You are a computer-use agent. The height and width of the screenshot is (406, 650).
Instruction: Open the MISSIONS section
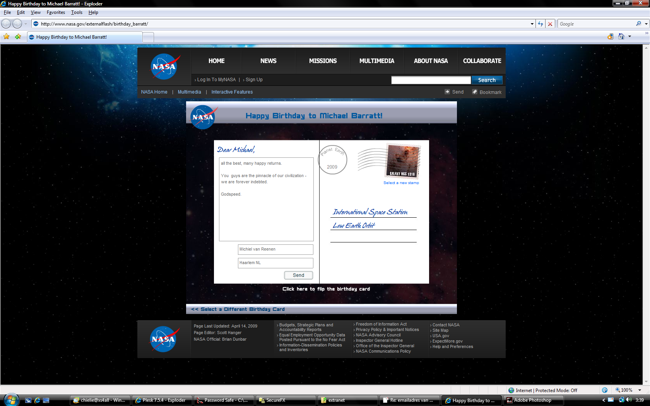[x=323, y=61]
